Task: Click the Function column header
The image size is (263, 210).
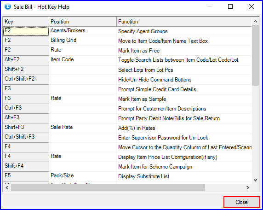Action: [x=184, y=22]
